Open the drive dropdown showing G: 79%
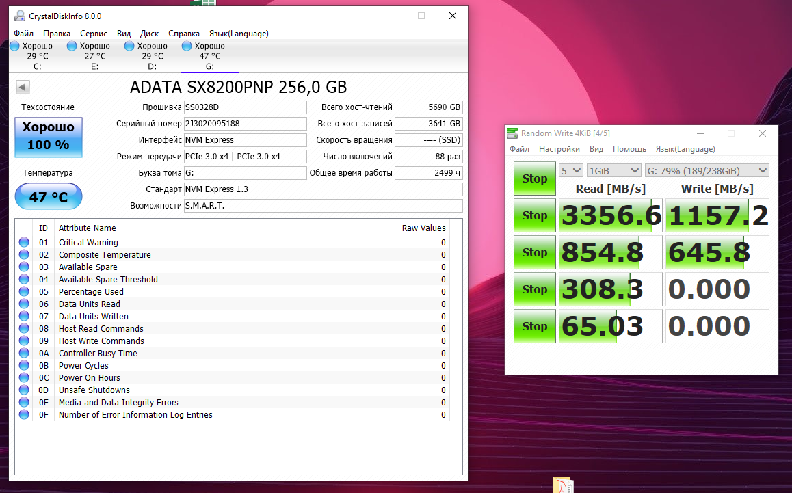The width and height of the screenshot is (792, 493). [x=707, y=171]
